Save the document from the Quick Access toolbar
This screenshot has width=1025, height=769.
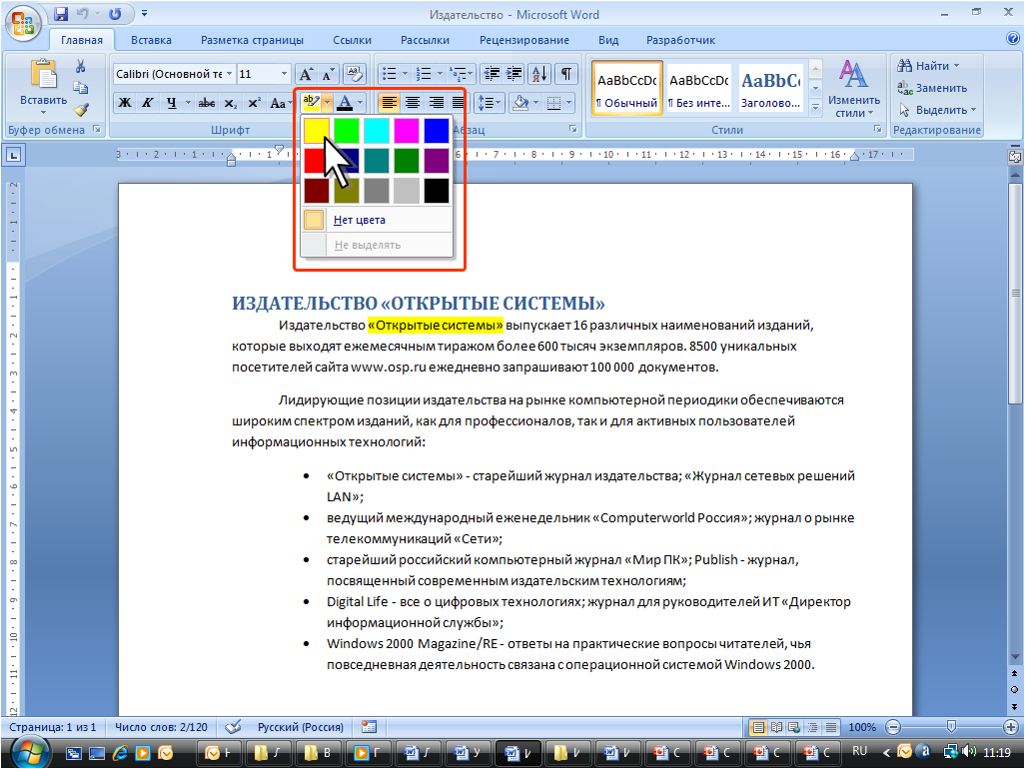[61, 14]
